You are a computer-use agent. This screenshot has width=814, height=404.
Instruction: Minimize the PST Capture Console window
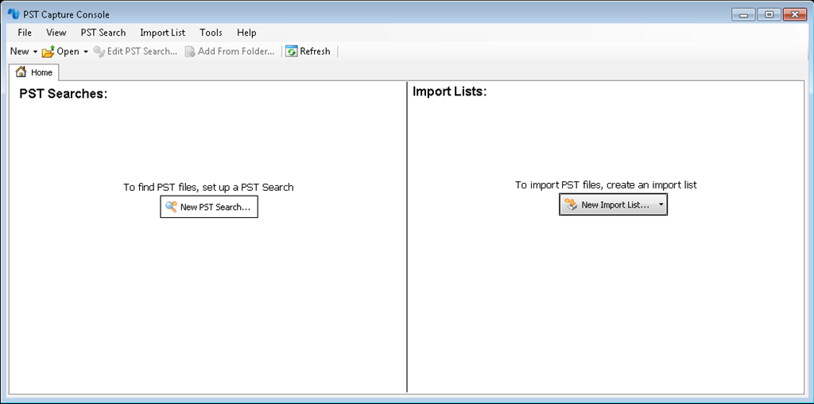743,15
